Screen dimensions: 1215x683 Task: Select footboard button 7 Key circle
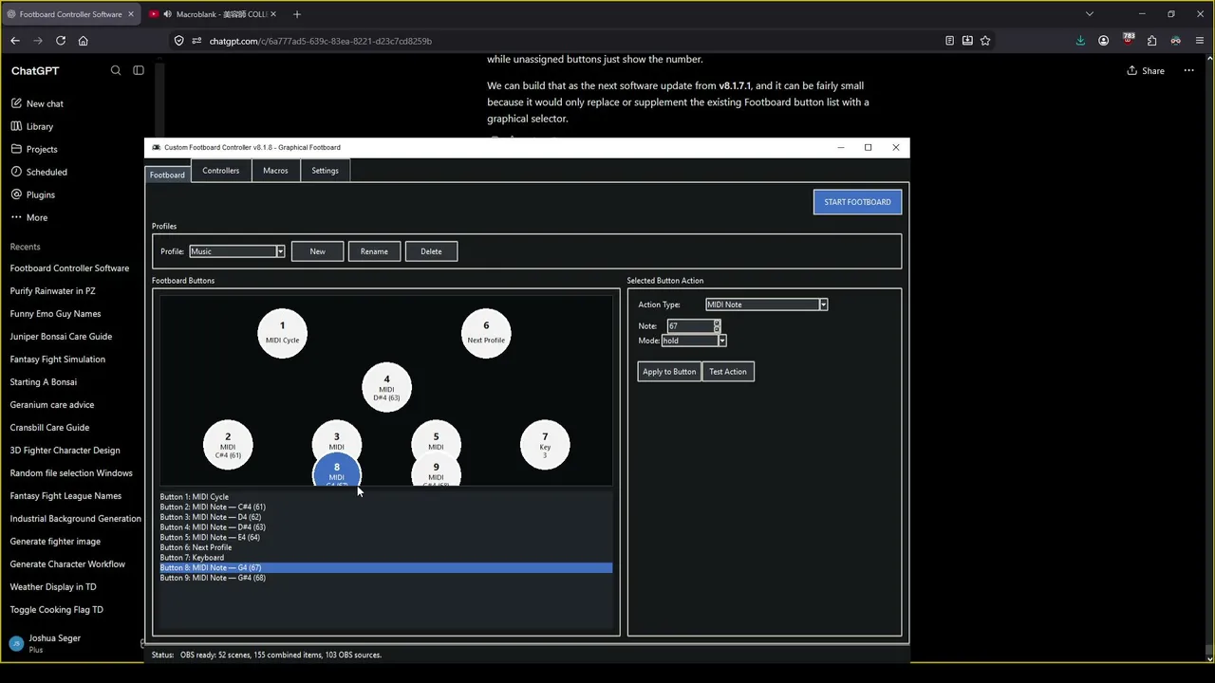point(545,445)
